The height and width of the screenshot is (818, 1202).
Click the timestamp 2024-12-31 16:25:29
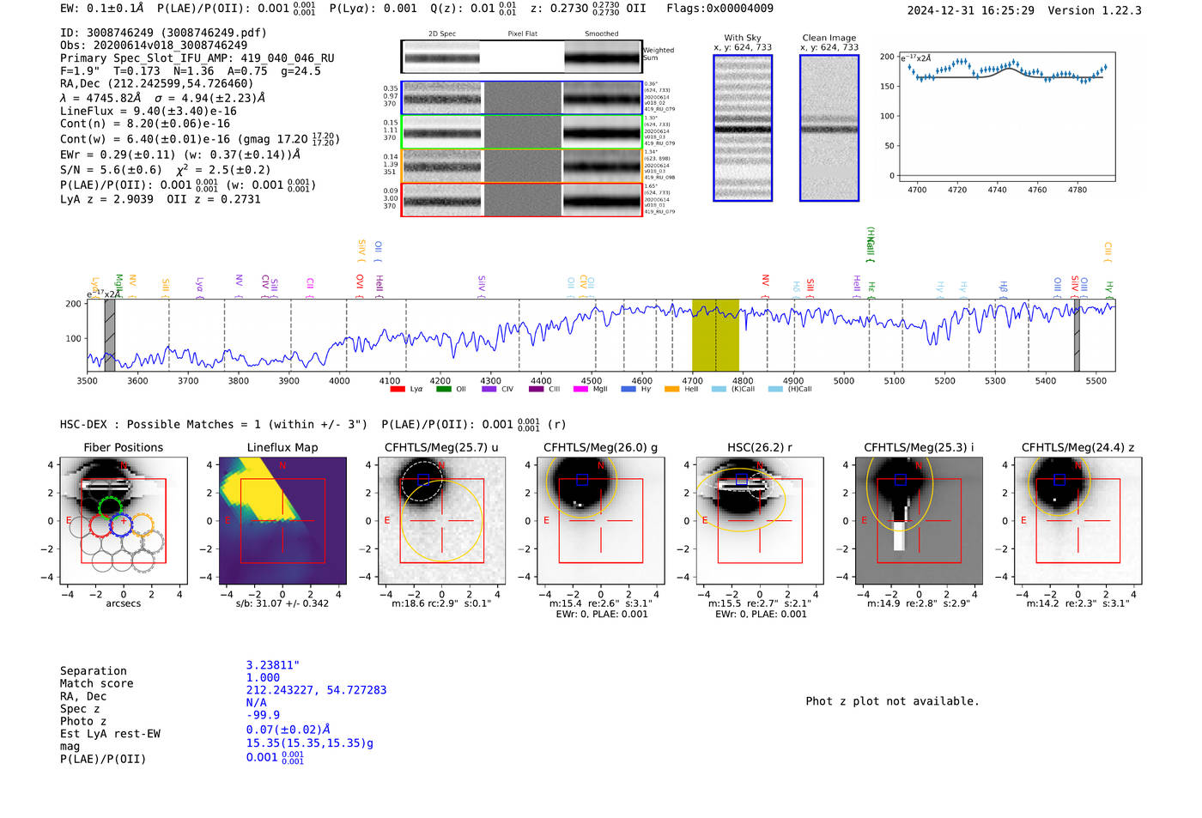point(970,10)
